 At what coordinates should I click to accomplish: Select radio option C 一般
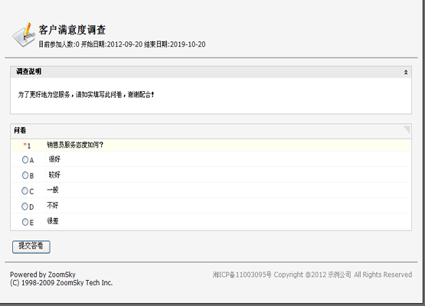coord(25,191)
